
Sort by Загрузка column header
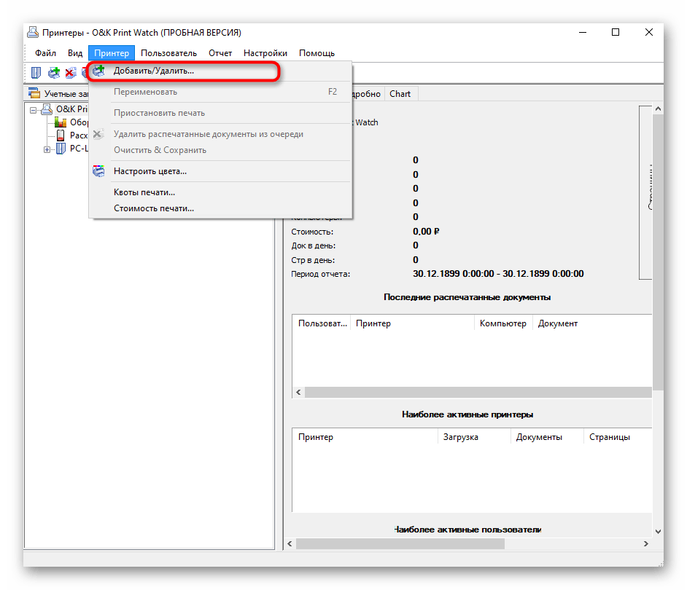pyautogui.click(x=474, y=437)
